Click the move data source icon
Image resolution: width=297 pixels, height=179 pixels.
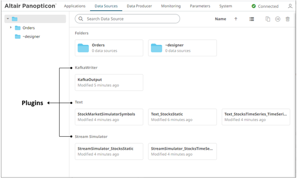(278, 19)
